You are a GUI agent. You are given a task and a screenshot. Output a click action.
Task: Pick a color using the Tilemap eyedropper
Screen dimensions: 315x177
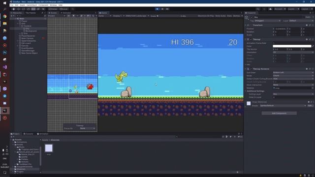(x=313, y=46)
